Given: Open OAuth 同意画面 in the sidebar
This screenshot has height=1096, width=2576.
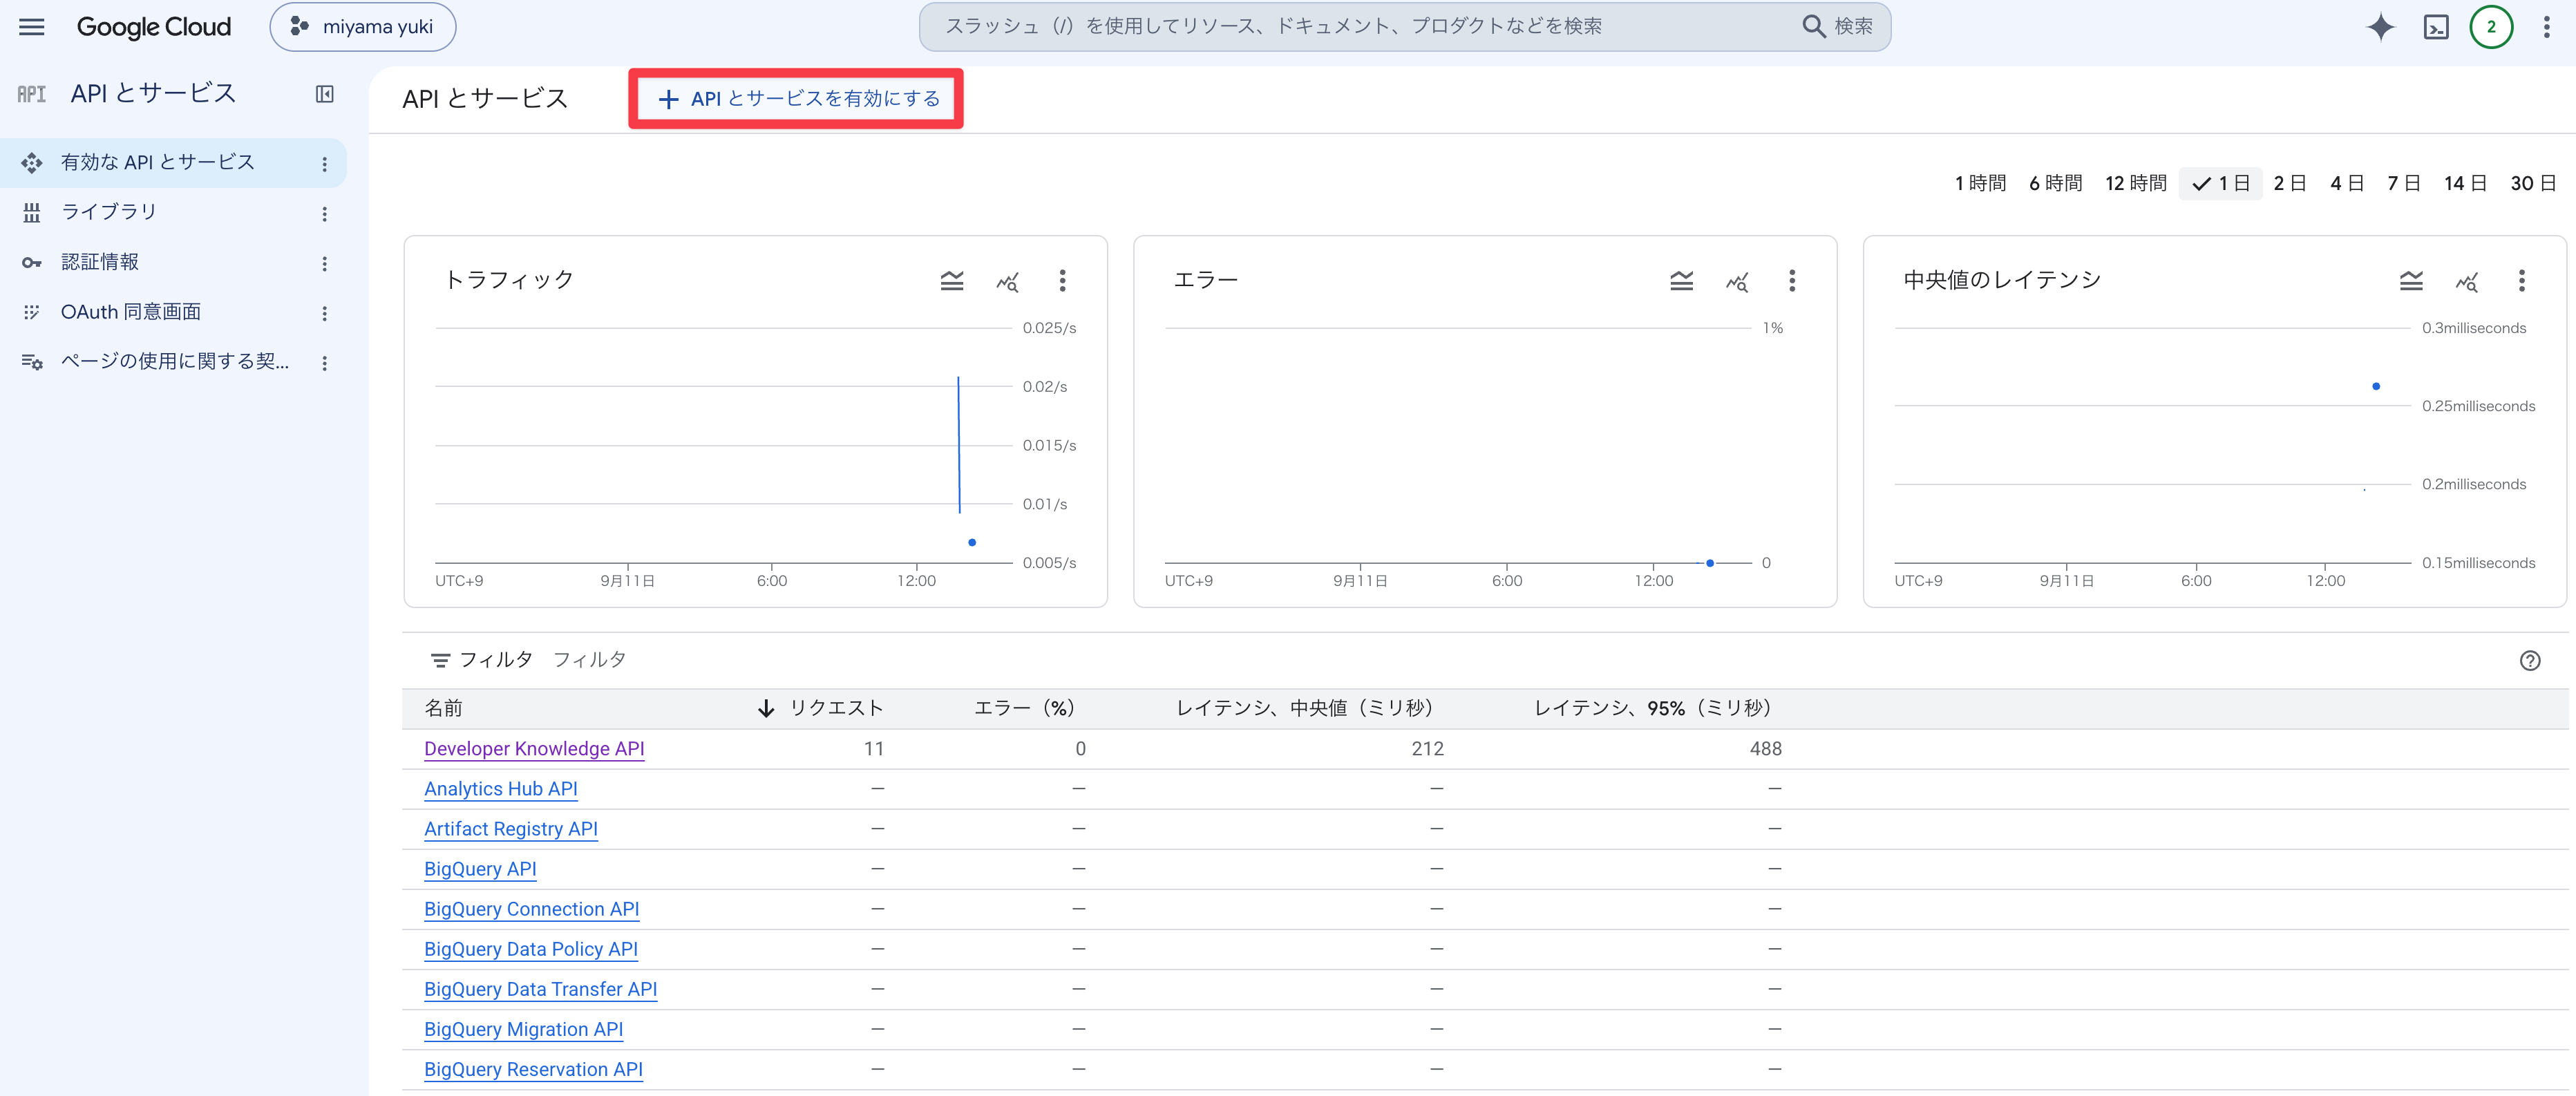Looking at the screenshot, I should click(131, 312).
